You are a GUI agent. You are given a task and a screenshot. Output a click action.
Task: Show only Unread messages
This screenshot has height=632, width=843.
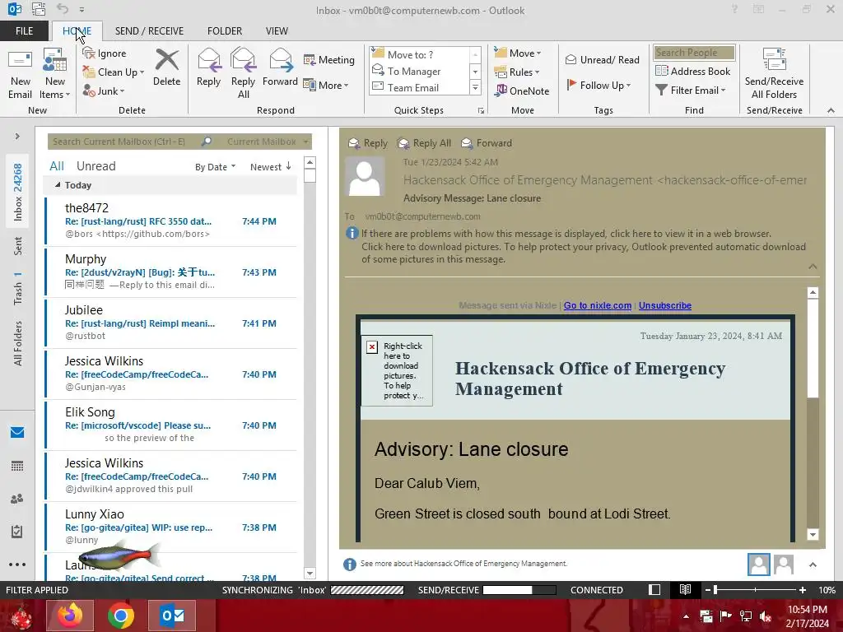(x=95, y=166)
